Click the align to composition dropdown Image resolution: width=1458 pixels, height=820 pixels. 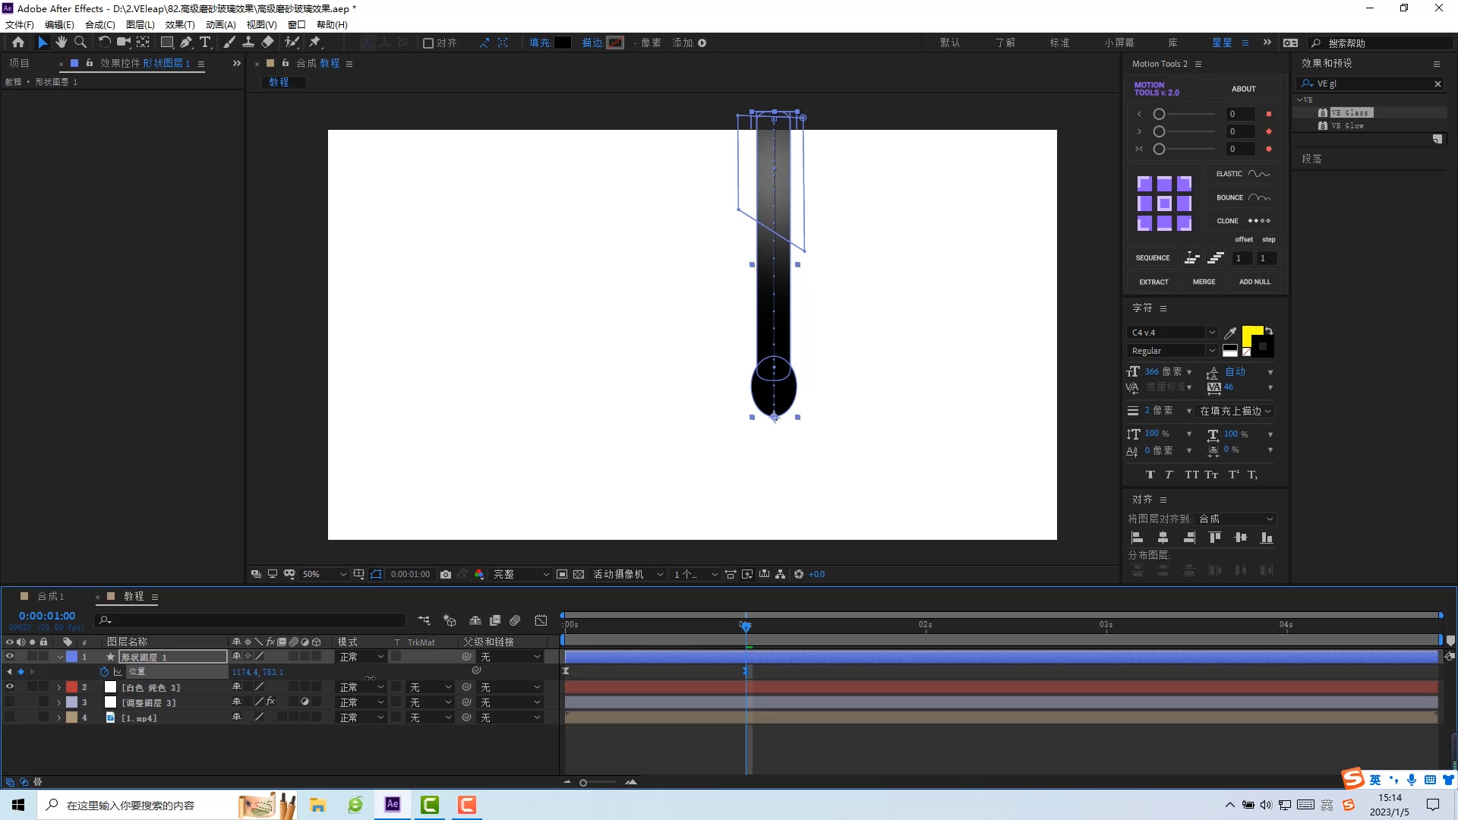pyautogui.click(x=1236, y=519)
